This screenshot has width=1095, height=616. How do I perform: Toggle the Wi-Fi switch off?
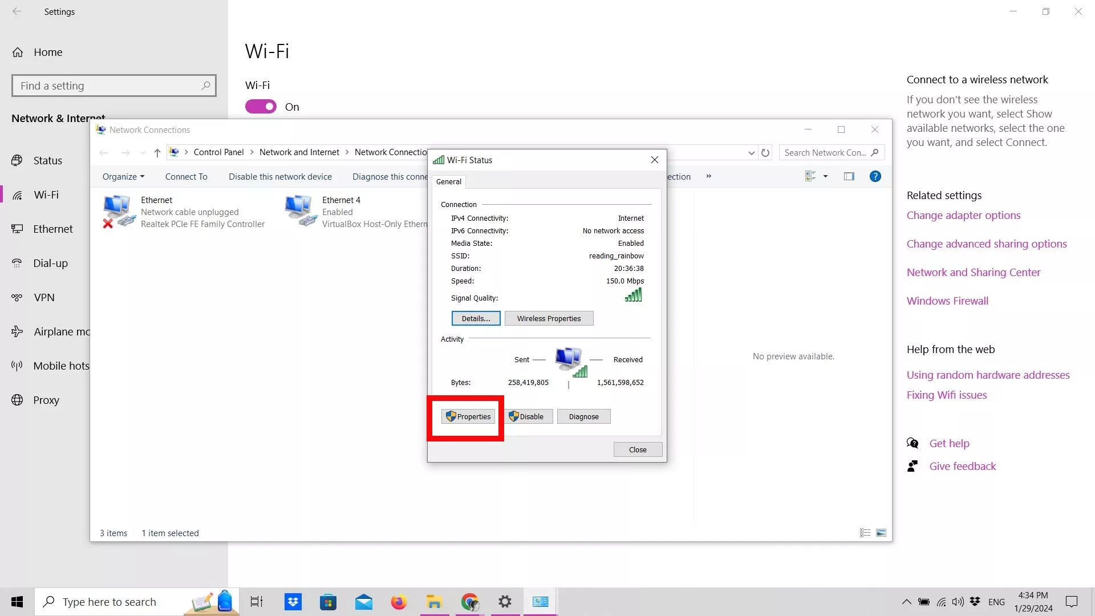(x=261, y=107)
